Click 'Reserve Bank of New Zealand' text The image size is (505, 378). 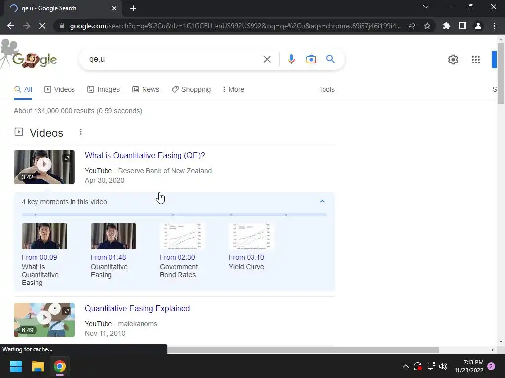pos(165,171)
